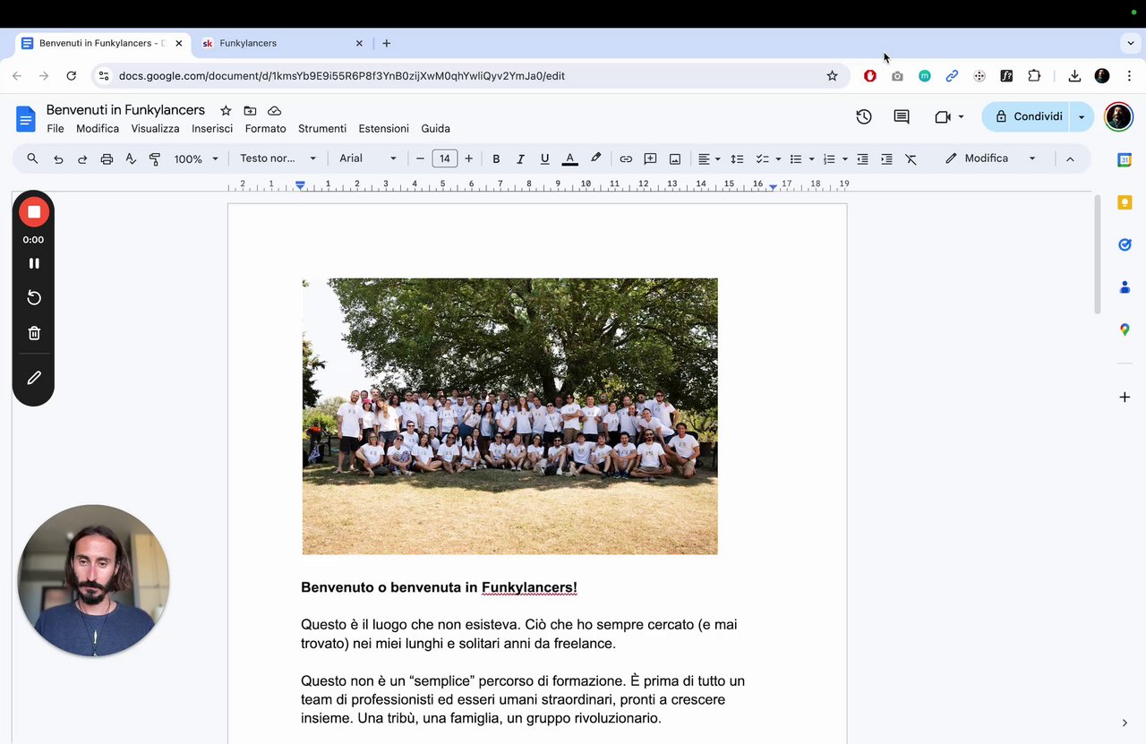
Task: Run spelling and grammar check
Action: pos(131,158)
